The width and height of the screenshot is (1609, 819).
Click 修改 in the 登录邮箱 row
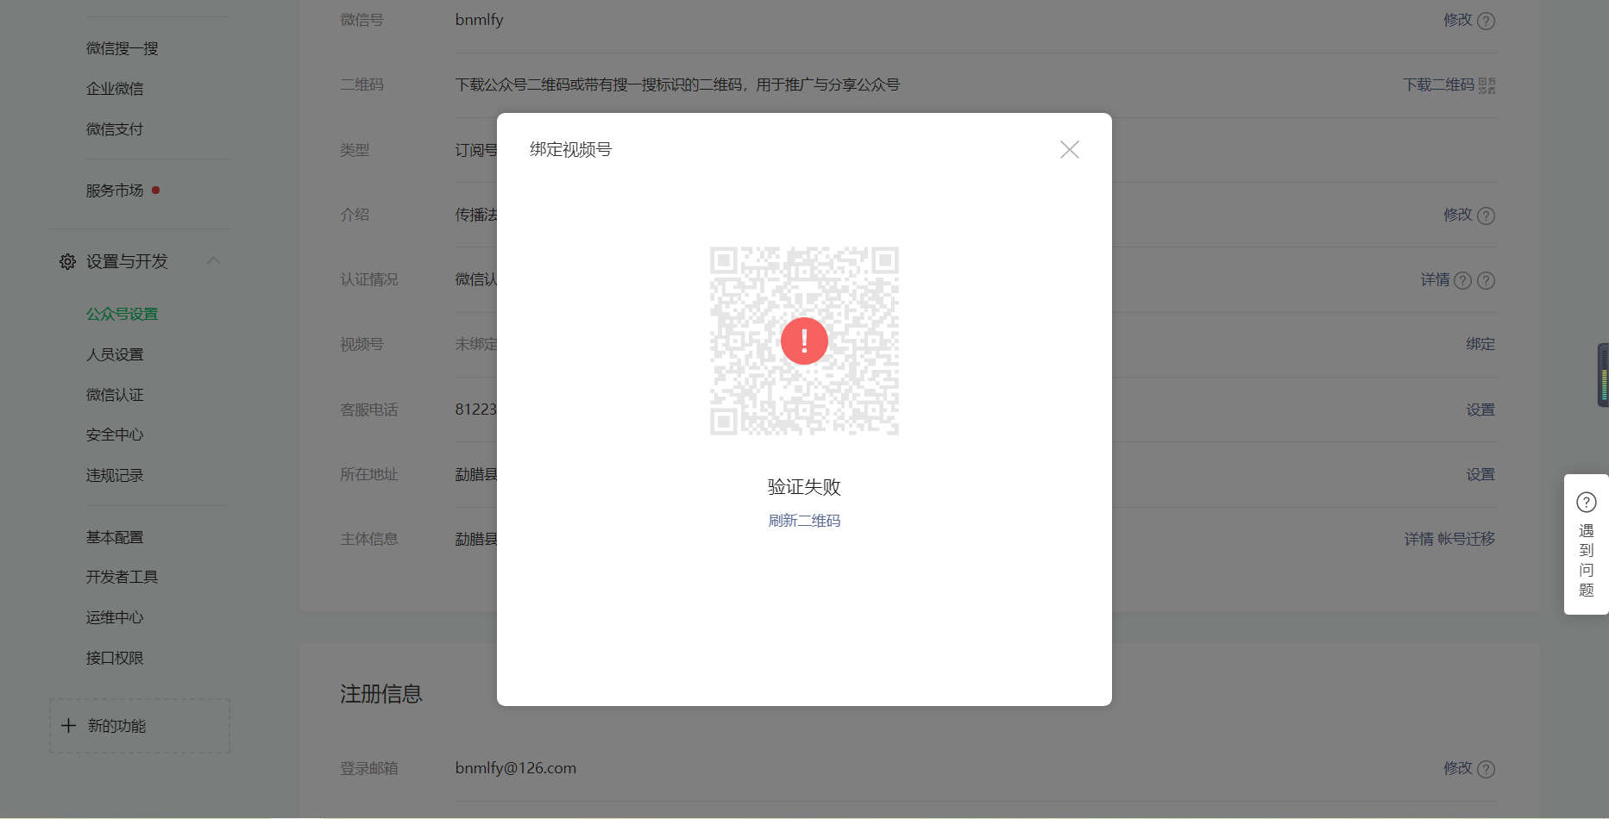(x=1458, y=768)
